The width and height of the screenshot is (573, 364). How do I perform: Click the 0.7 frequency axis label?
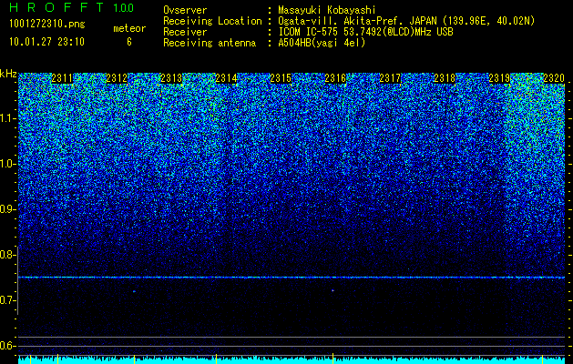(x=8, y=300)
